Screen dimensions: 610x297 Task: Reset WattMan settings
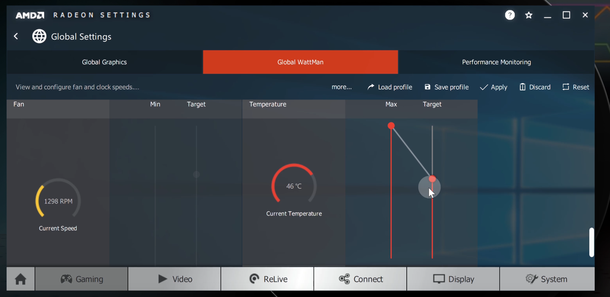[575, 87]
